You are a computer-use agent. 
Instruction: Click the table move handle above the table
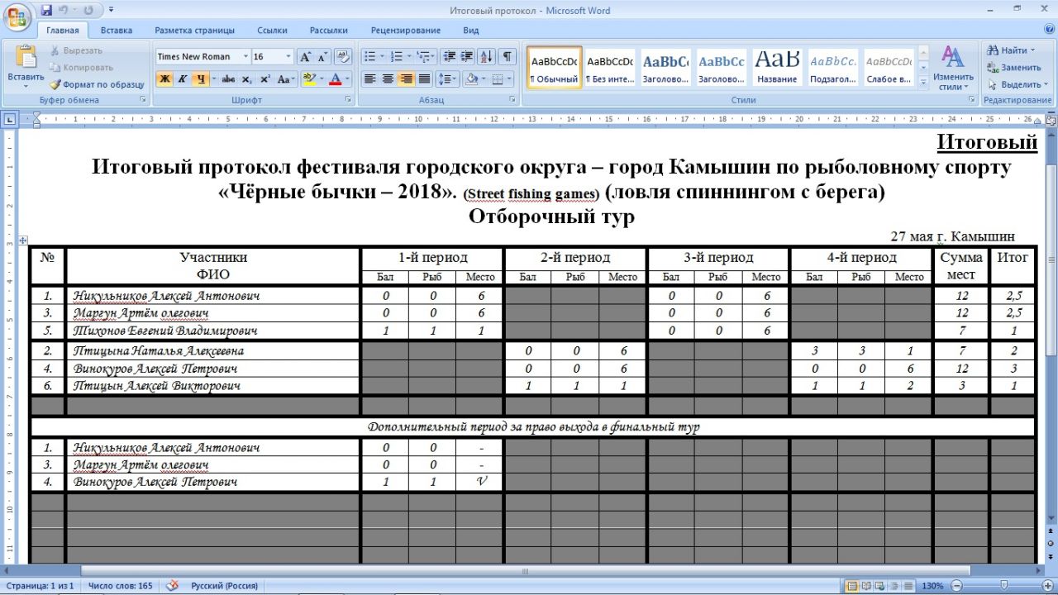[23, 240]
